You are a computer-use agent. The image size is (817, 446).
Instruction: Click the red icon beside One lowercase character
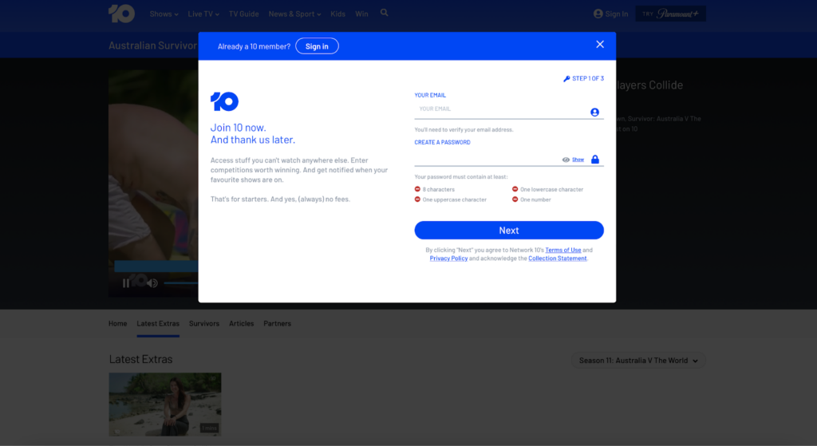tap(515, 189)
